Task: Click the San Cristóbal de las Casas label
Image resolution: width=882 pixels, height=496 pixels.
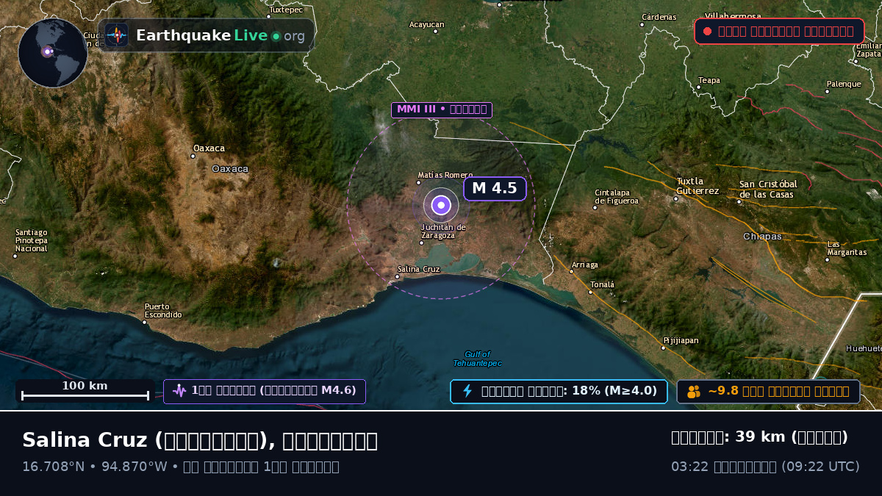Action: tap(768, 189)
